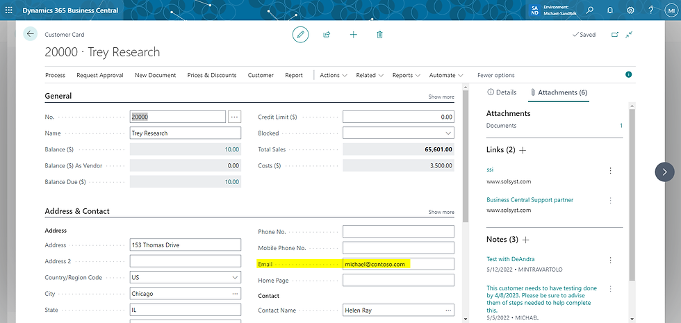Viewport: 681px width, 323px height.
Task: Open the Request Approval menu
Action: click(x=100, y=75)
